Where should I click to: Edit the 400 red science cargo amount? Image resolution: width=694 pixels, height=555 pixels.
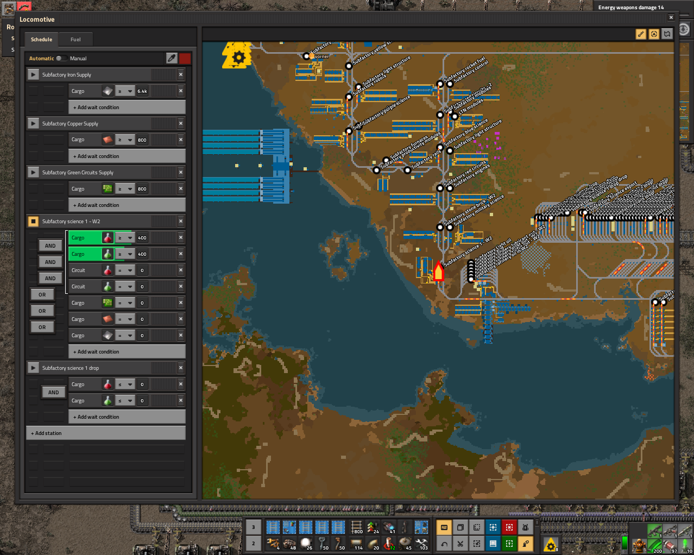[x=143, y=237]
